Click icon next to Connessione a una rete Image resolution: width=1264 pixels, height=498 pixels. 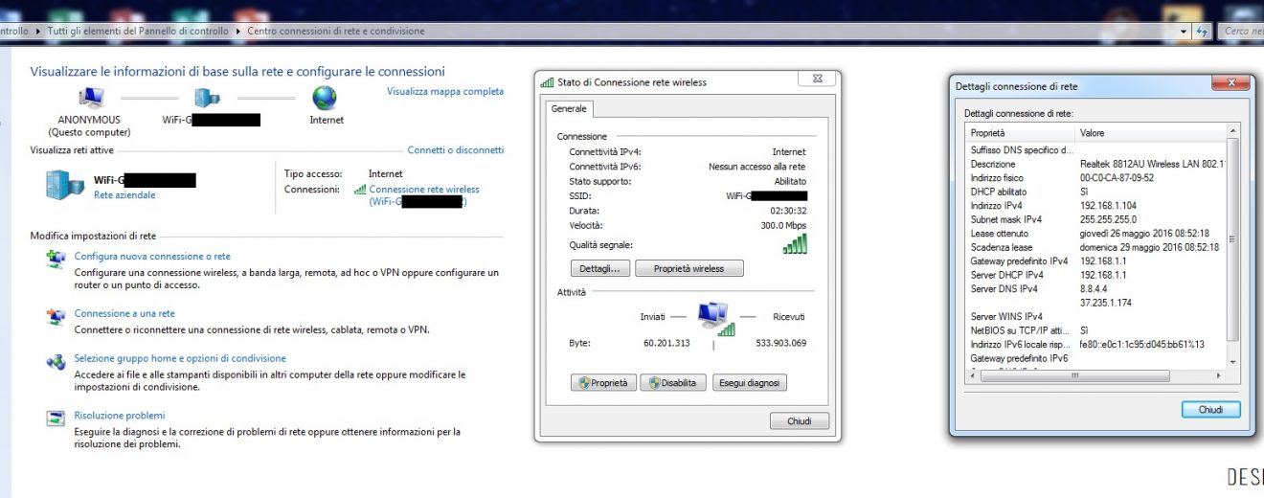click(56, 316)
